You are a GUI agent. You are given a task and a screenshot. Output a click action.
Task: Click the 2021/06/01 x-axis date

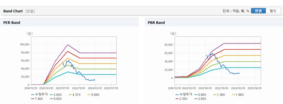tap(205, 88)
